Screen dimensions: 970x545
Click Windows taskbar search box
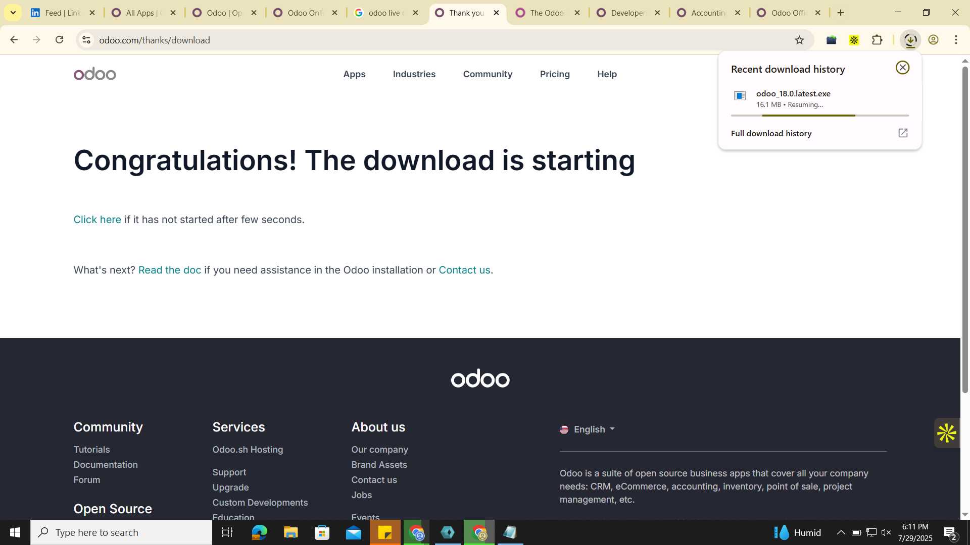[121, 532]
